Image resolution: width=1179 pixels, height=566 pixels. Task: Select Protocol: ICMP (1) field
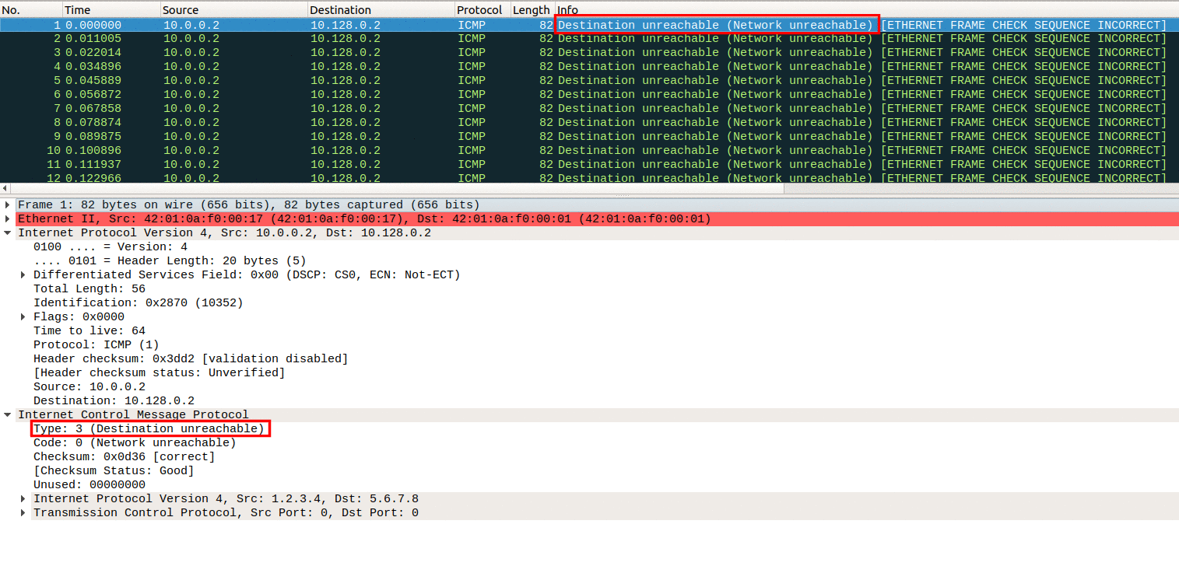[96, 345]
